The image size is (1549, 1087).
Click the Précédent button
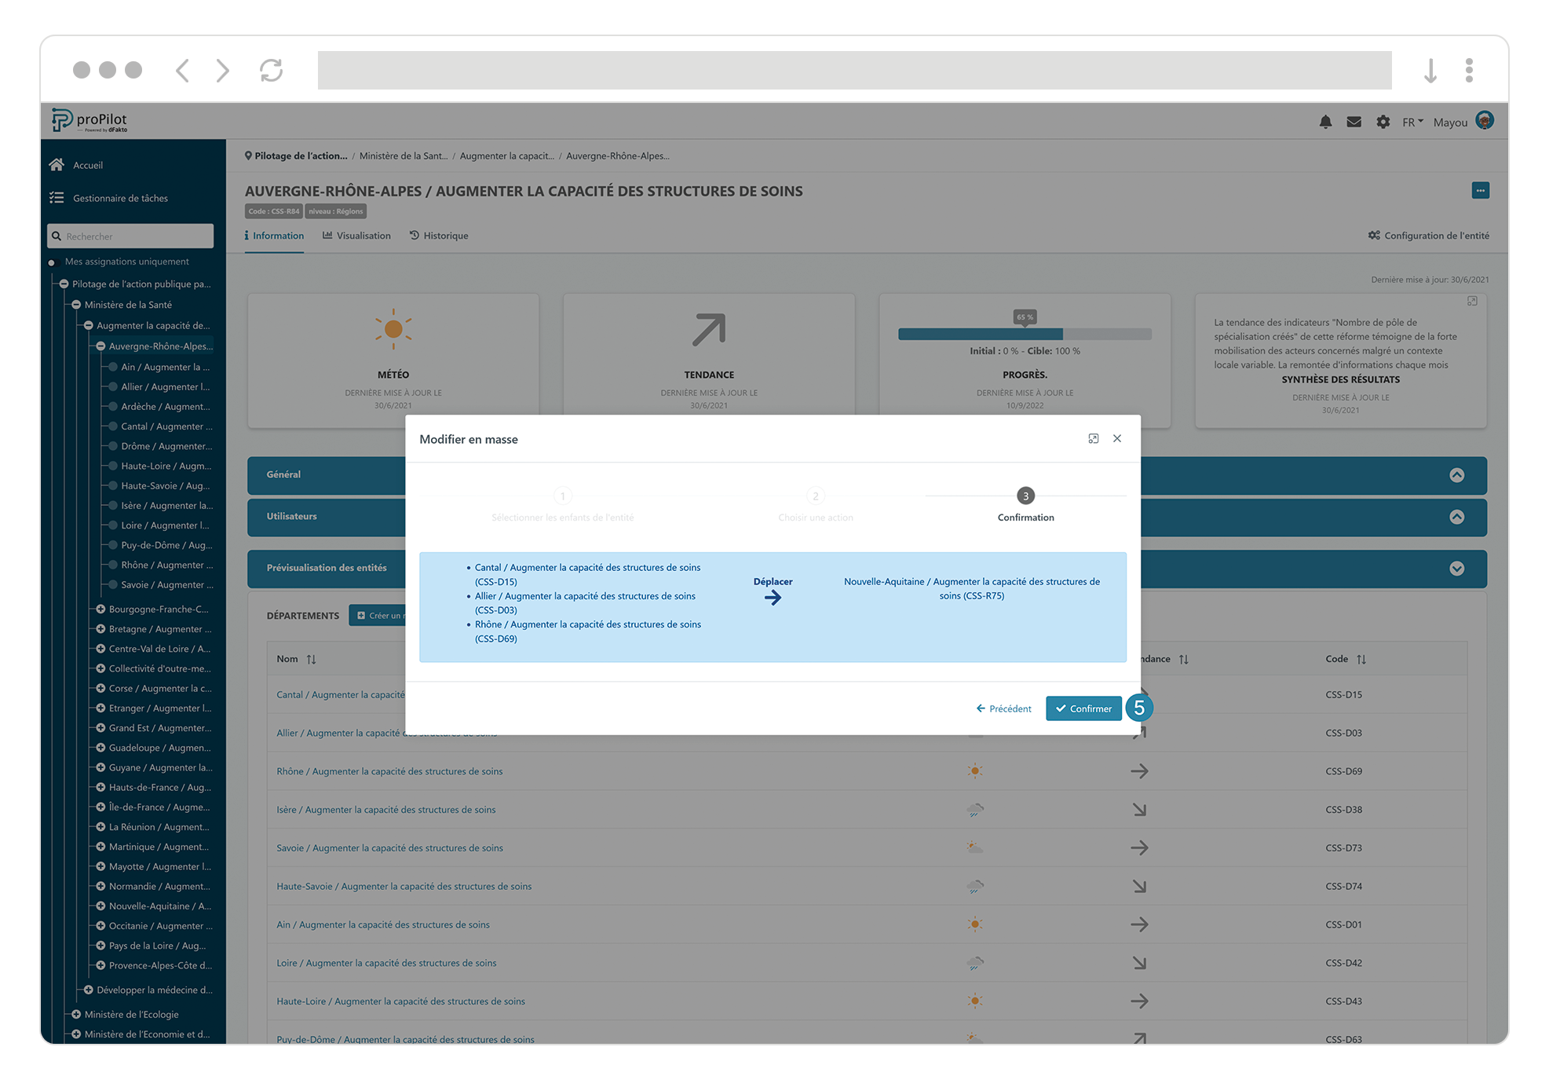click(1003, 708)
